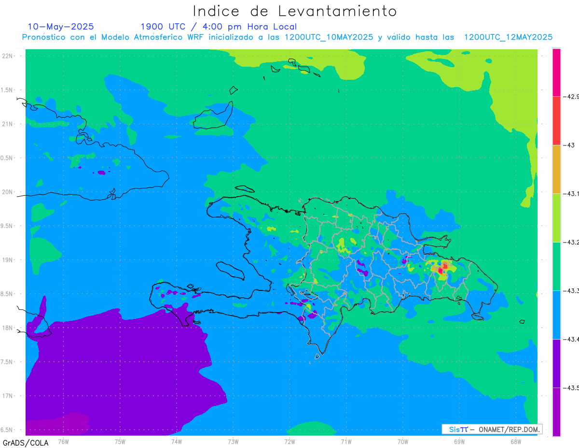This screenshot has width=579, height=448.
Task: Click the 'SisTT - ONAMET/REP.DOM.' label box
Action: point(492,429)
